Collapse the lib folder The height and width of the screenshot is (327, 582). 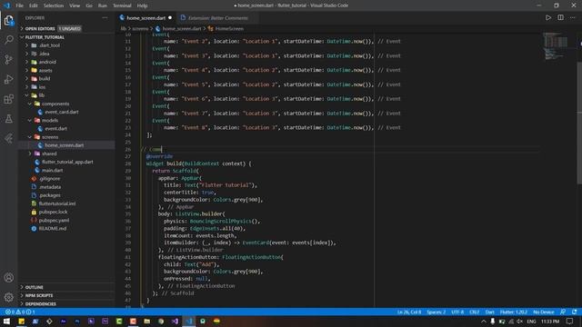coord(66,95)
